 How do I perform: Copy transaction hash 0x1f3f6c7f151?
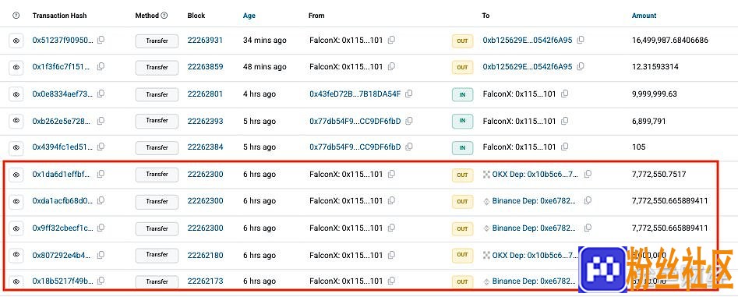101,67
